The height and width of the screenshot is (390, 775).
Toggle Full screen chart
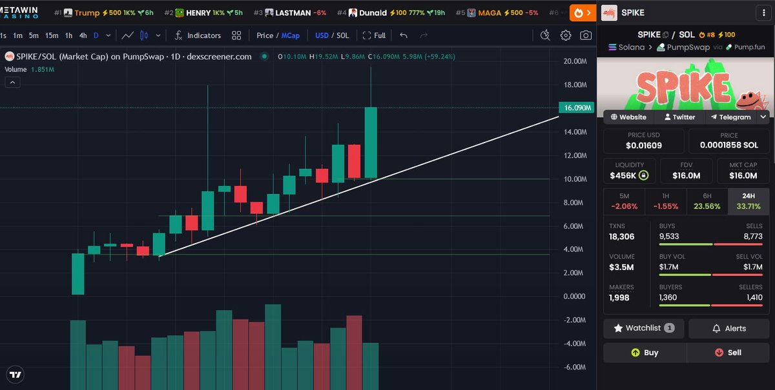tap(374, 35)
